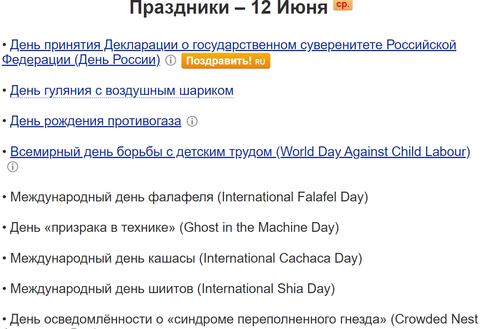Click the orange «ср.» weekday badge
Screen dimensions: 483x329
pyautogui.click(x=343, y=5)
